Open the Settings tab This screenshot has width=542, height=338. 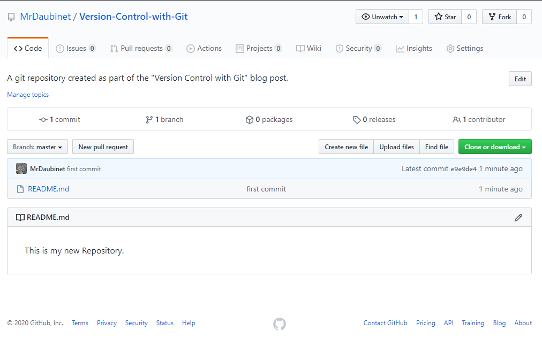[464, 48]
